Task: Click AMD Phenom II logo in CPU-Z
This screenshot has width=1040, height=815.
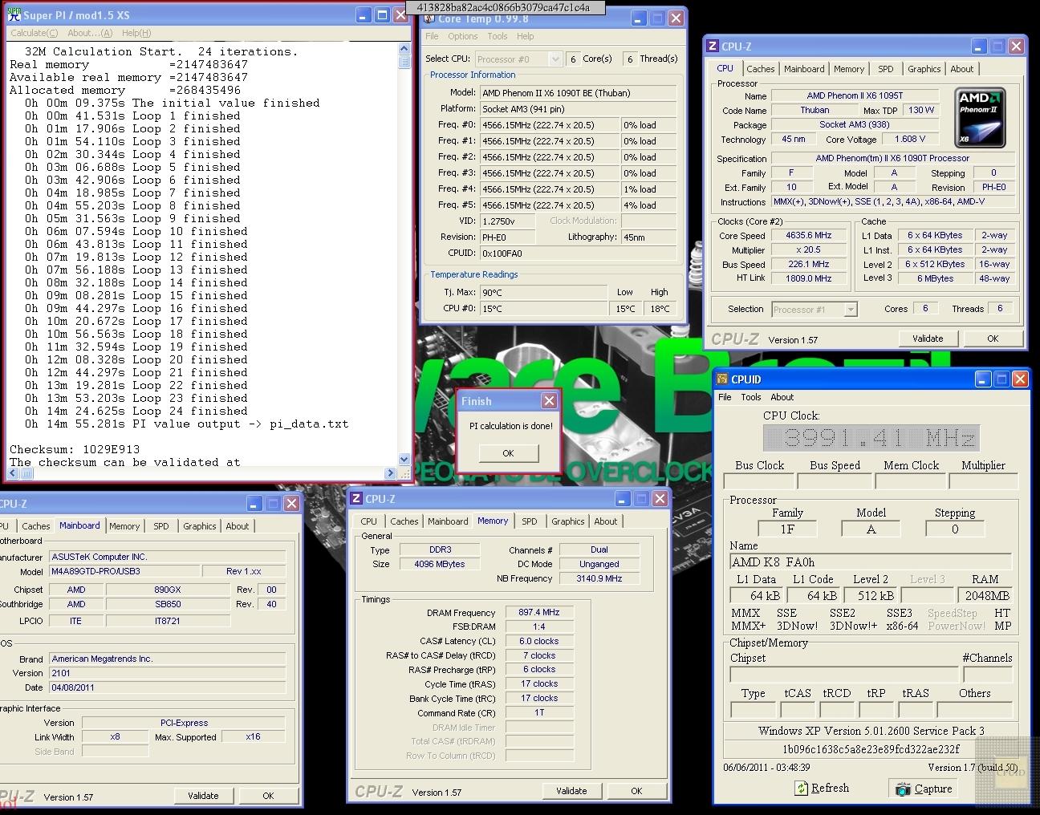Action: [981, 119]
